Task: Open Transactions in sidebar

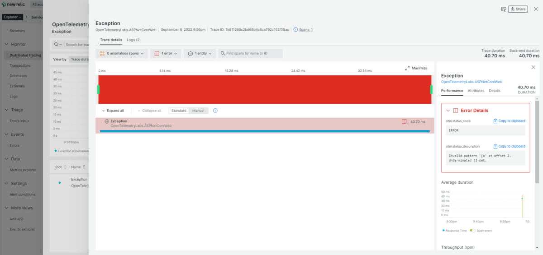Action: click(x=20, y=65)
